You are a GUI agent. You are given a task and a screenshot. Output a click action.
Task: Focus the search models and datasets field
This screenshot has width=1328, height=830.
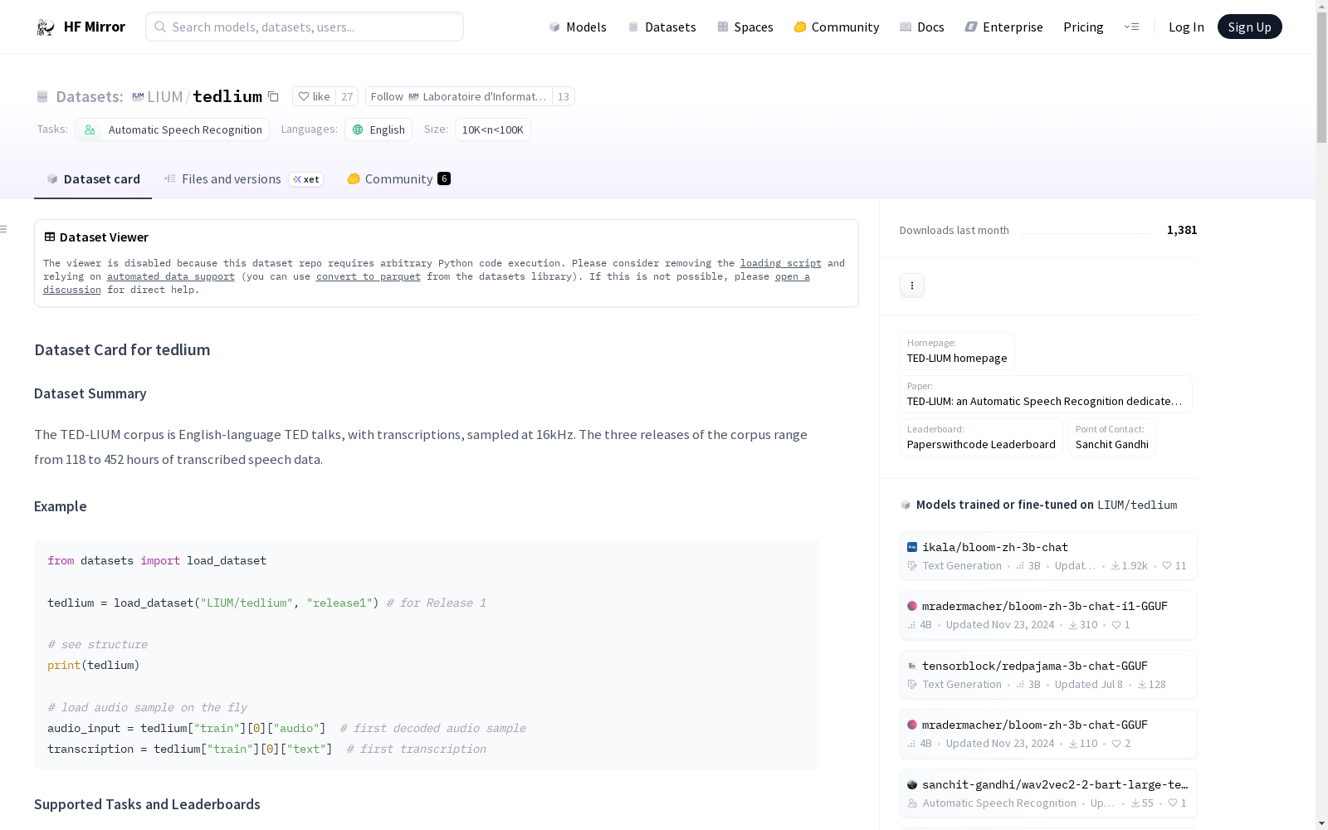[305, 27]
